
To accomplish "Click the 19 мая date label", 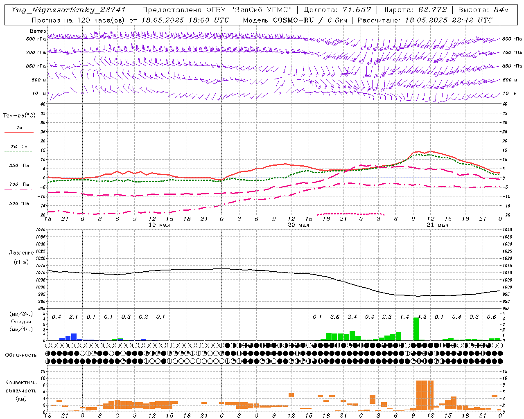I will (x=159, y=225).
